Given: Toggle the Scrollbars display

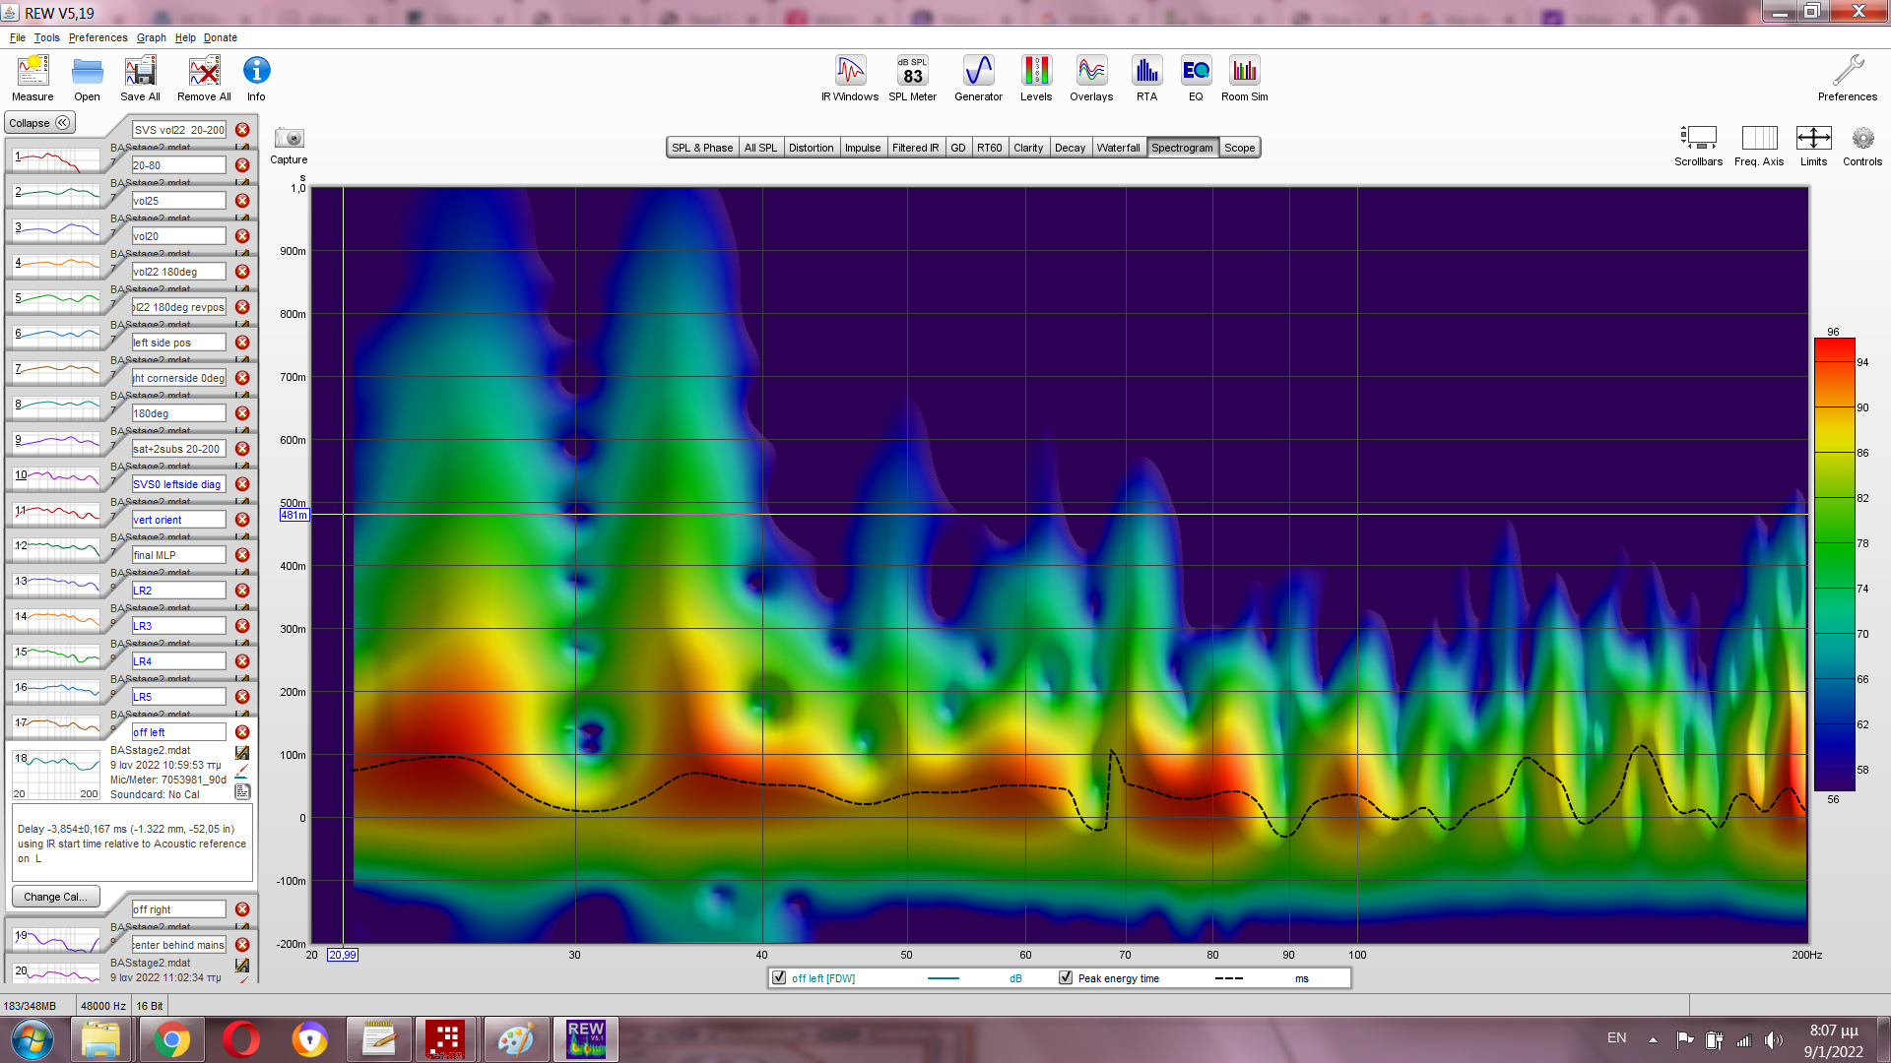Looking at the screenshot, I should coord(1698,139).
